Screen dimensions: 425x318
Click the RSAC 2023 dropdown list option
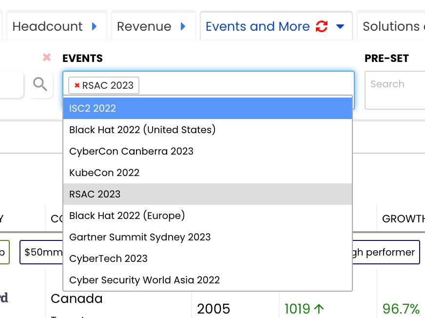click(208, 194)
